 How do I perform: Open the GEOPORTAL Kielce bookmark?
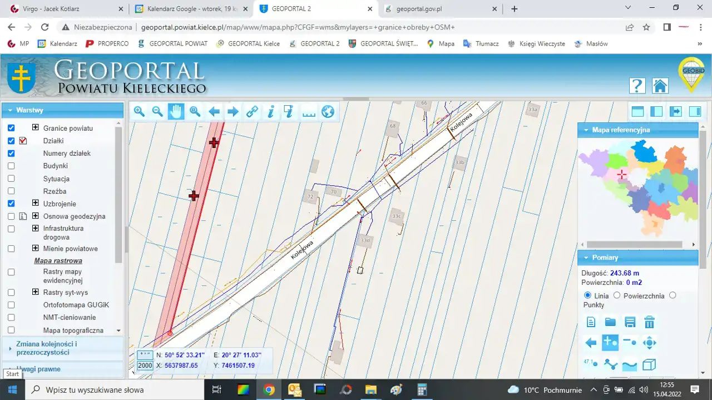pyautogui.click(x=248, y=43)
